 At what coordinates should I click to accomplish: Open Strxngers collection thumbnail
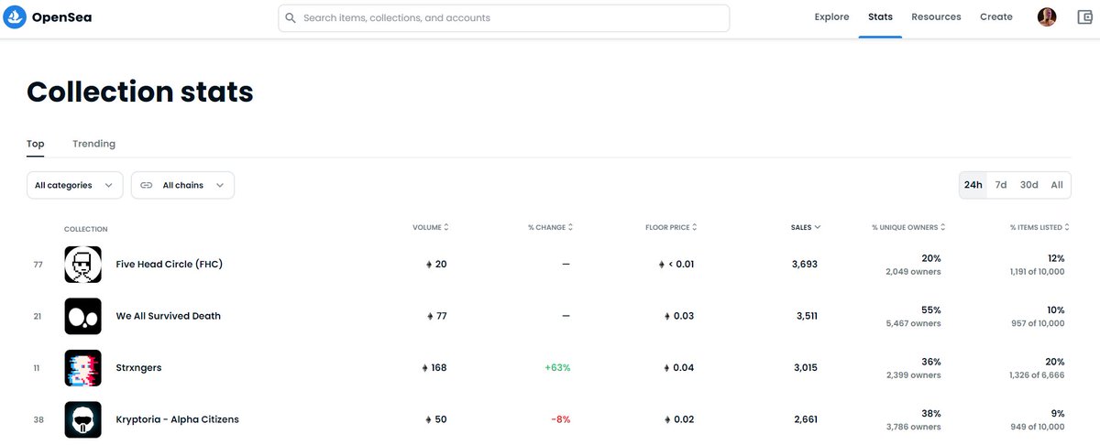[82, 368]
